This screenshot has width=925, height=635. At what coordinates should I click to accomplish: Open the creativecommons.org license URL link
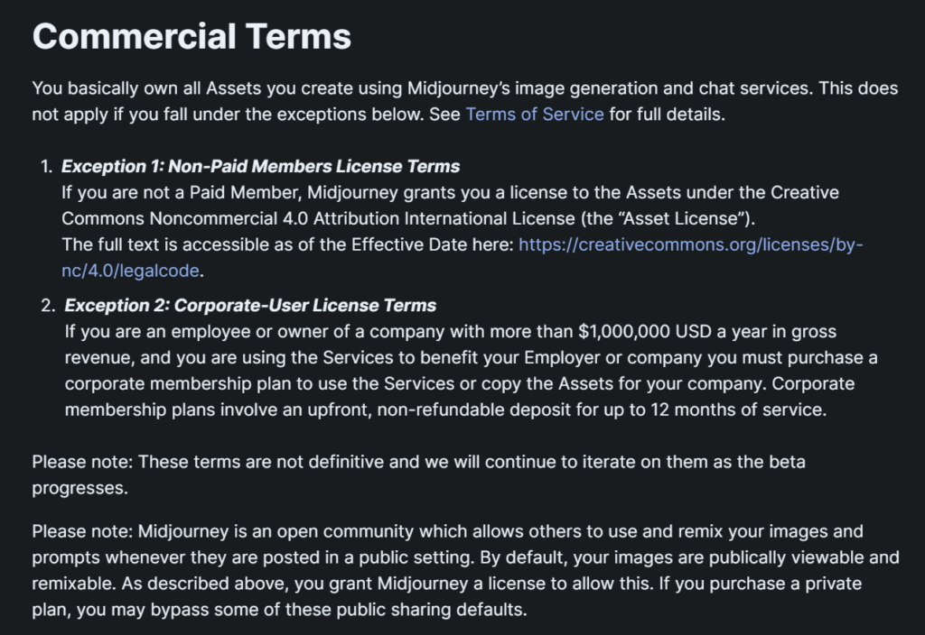click(x=690, y=245)
